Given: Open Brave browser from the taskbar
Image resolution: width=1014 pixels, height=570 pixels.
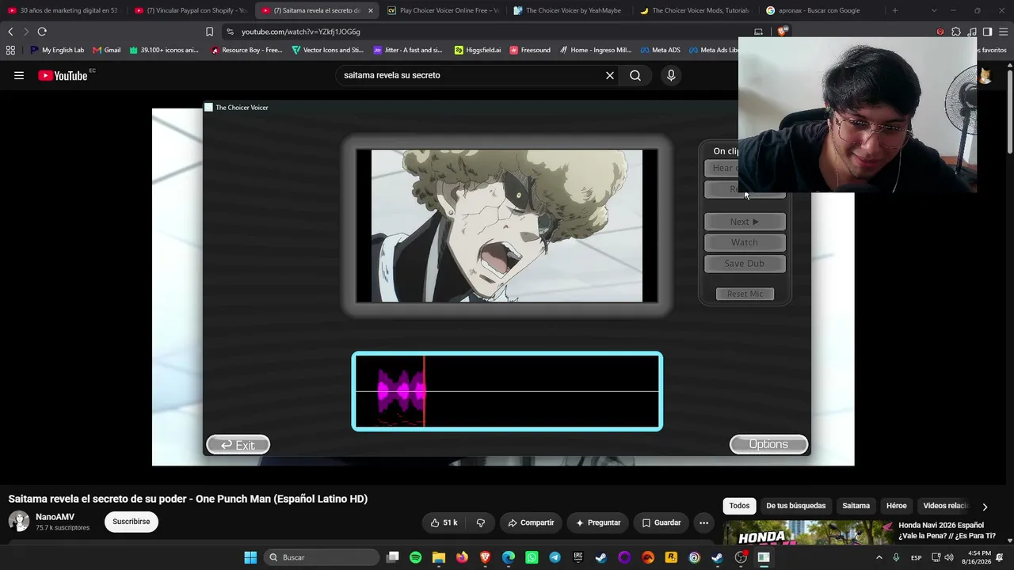Looking at the screenshot, I should tap(486, 557).
